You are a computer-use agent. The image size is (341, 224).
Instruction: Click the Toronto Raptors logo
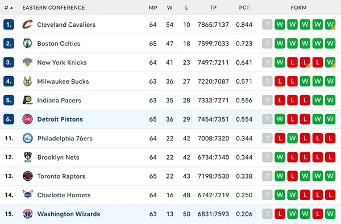coord(28,176)
